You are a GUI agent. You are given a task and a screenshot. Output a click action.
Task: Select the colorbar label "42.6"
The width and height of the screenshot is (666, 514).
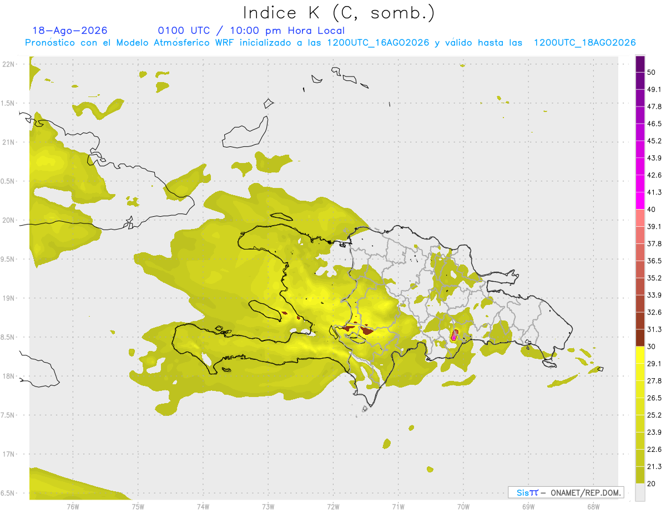[x=654, y=175]
